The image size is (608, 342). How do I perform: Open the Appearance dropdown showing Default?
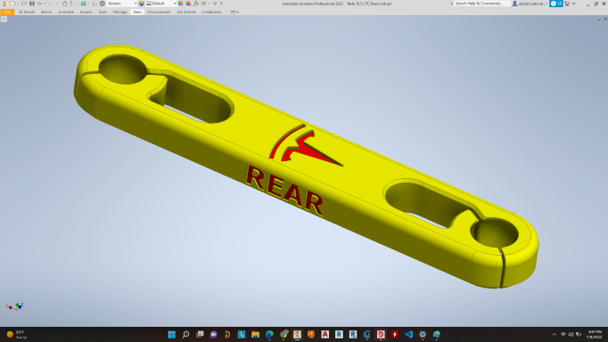click(x=161, y=4)
